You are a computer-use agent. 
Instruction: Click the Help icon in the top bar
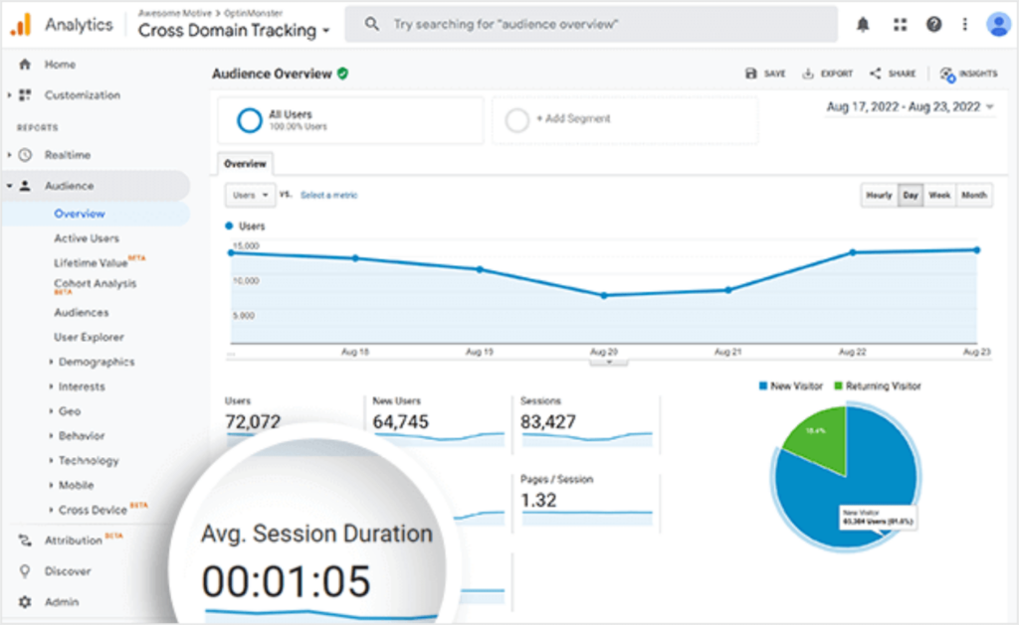pyautogui.click(x=932, y=23)
